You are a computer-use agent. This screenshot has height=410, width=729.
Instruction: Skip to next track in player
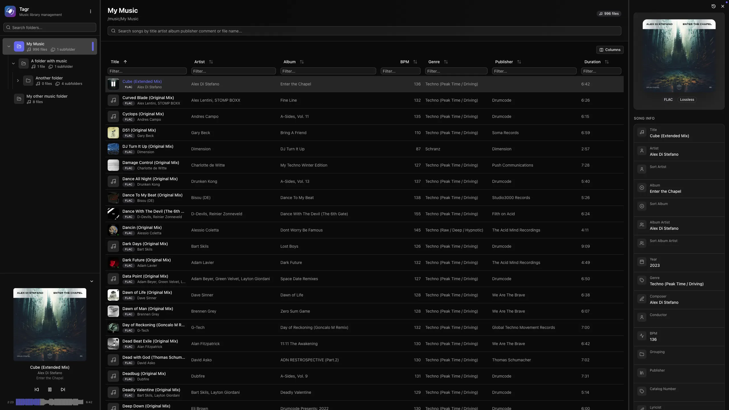63,389
